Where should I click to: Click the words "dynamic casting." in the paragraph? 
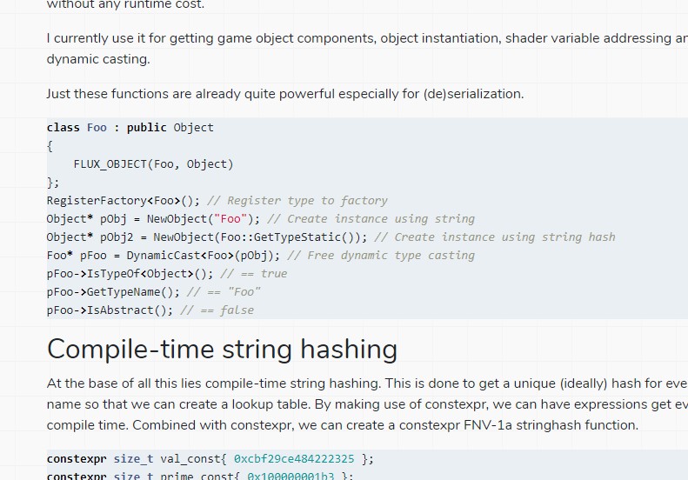[x=98, y=59]
